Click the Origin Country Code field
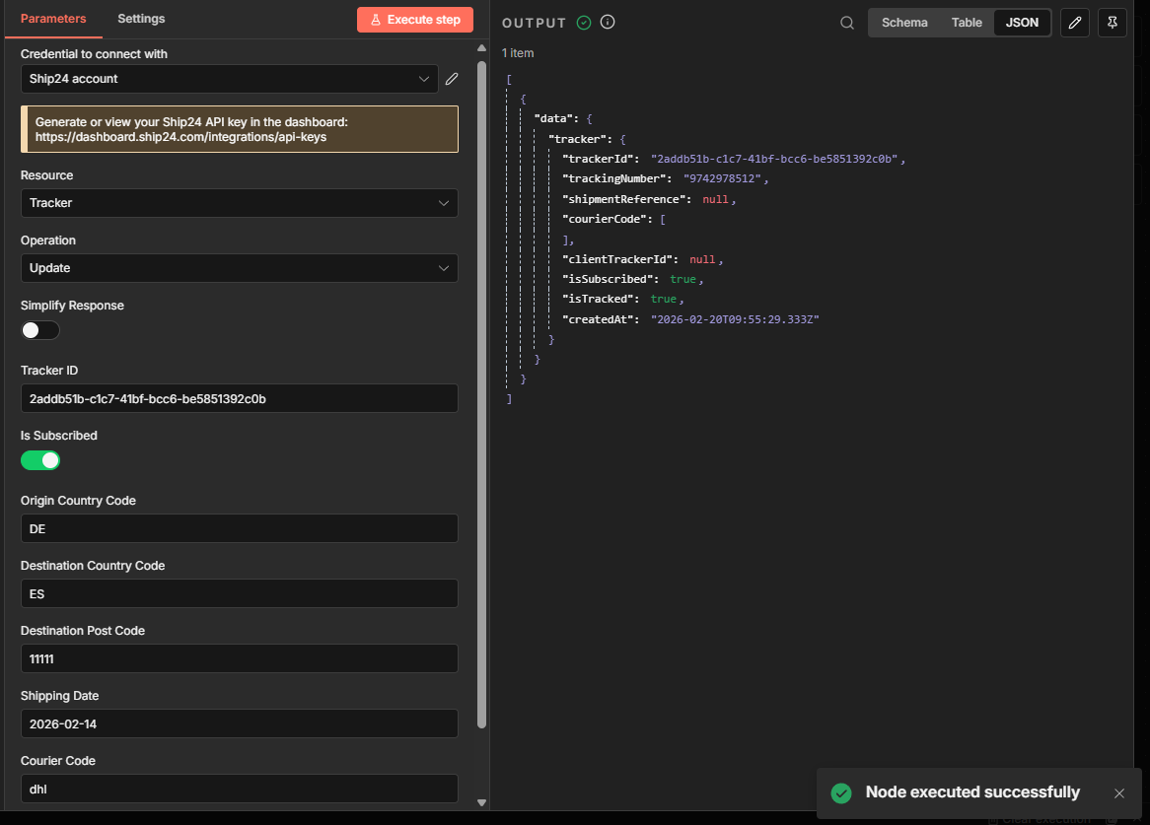The image size is (1150, 825). (239, 529)
